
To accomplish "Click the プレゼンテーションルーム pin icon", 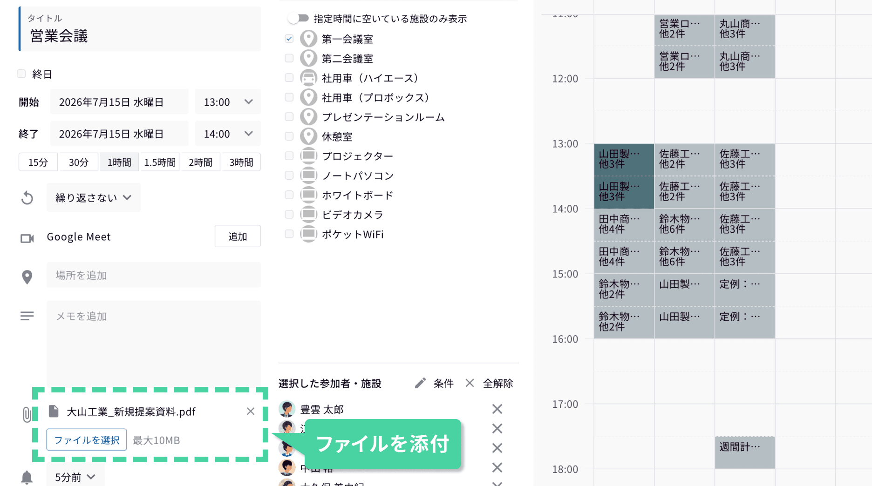I will (308, 117).
